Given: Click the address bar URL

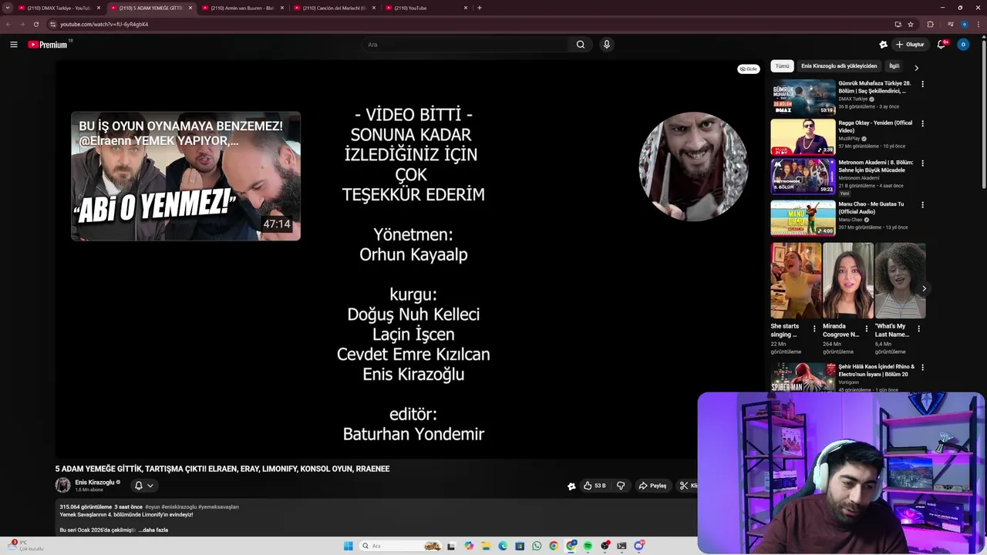Looking at the screenshot, I should 104,24.
